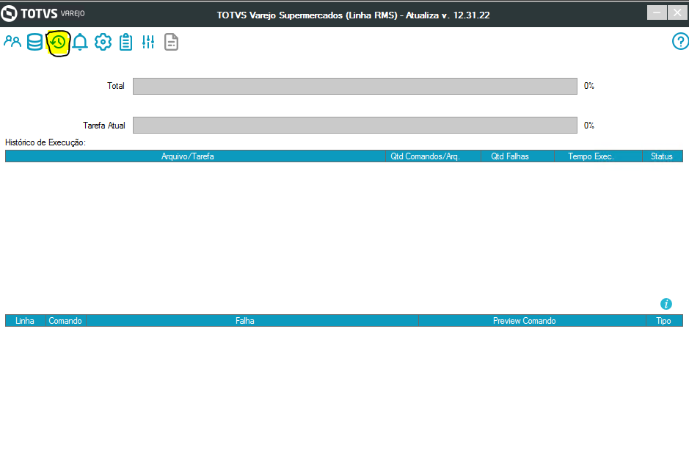Click the gray document icon

(171, 43)
